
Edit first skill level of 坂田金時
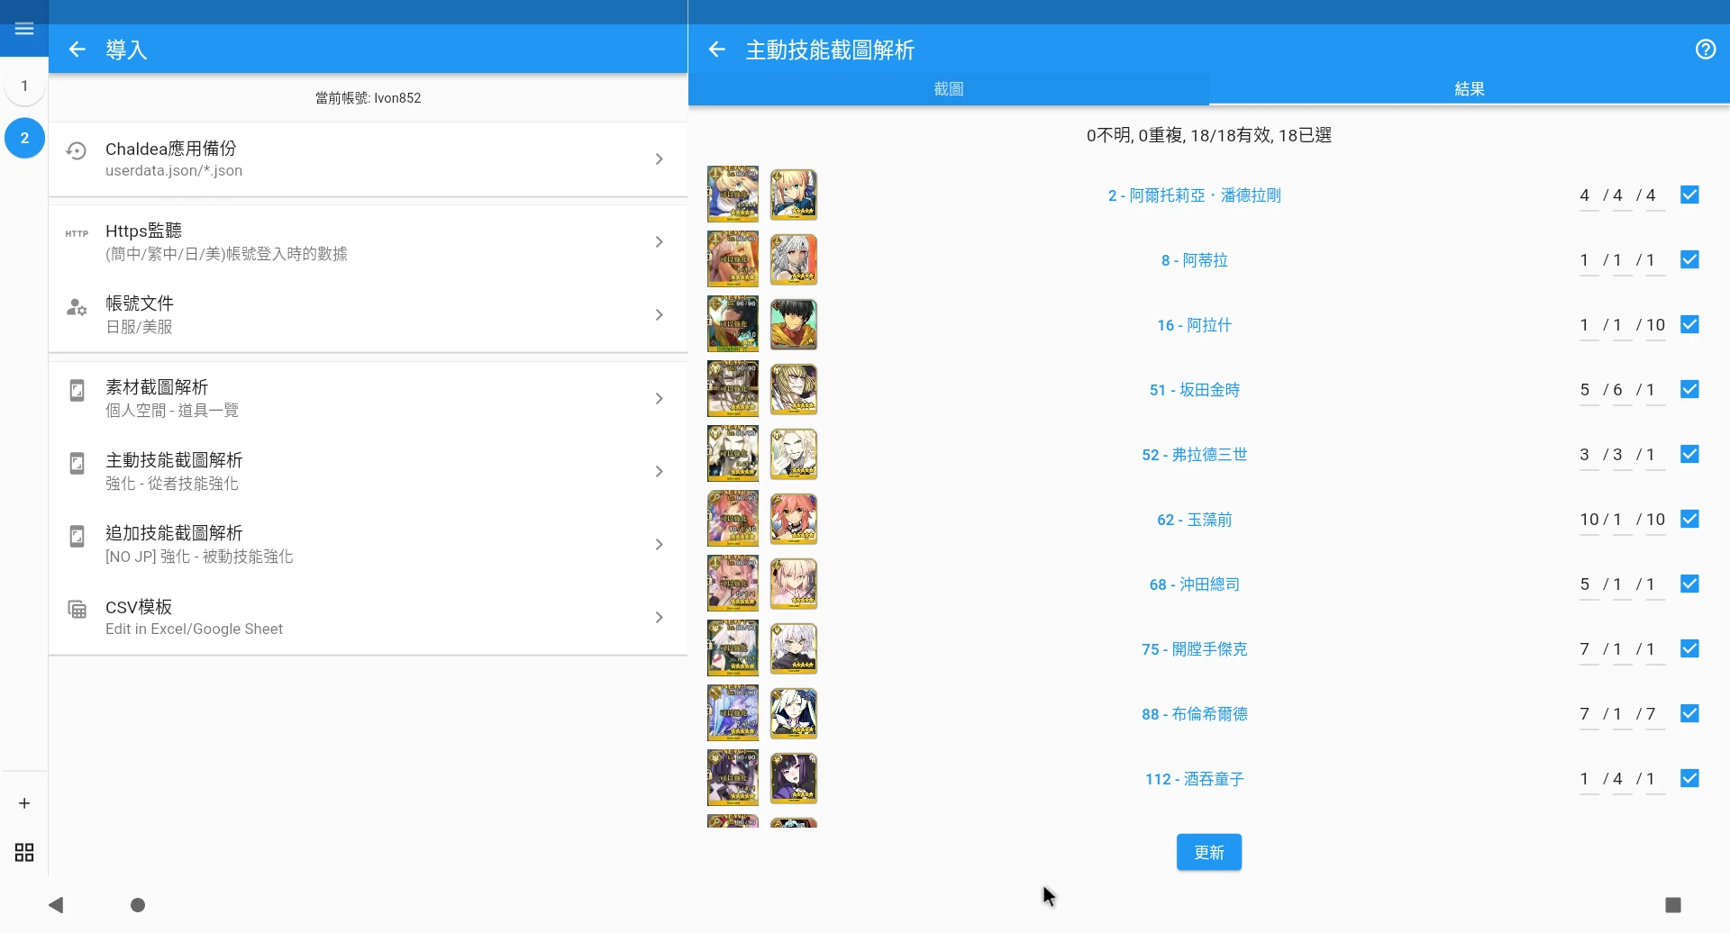click(x=1589, y=390)
